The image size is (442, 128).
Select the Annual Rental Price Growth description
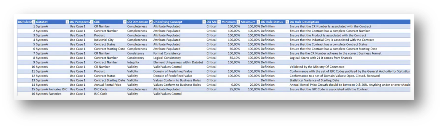(x=350, y=85)
